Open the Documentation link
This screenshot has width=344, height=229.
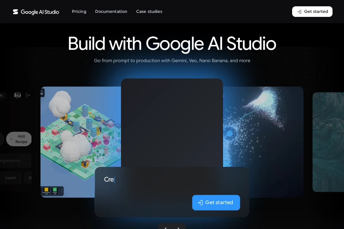point(111,11)
